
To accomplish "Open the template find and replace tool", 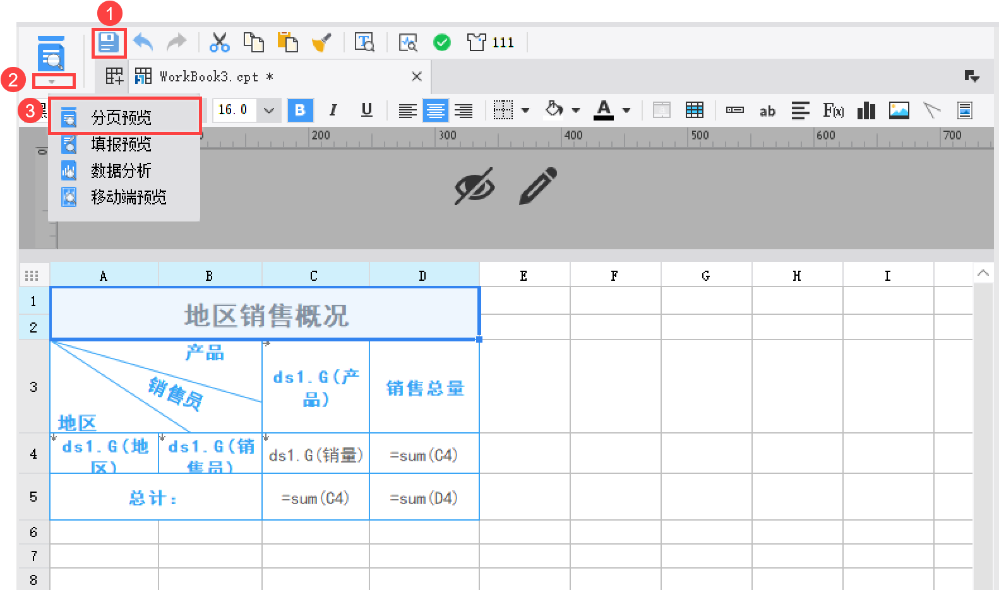I will (364, 42).
